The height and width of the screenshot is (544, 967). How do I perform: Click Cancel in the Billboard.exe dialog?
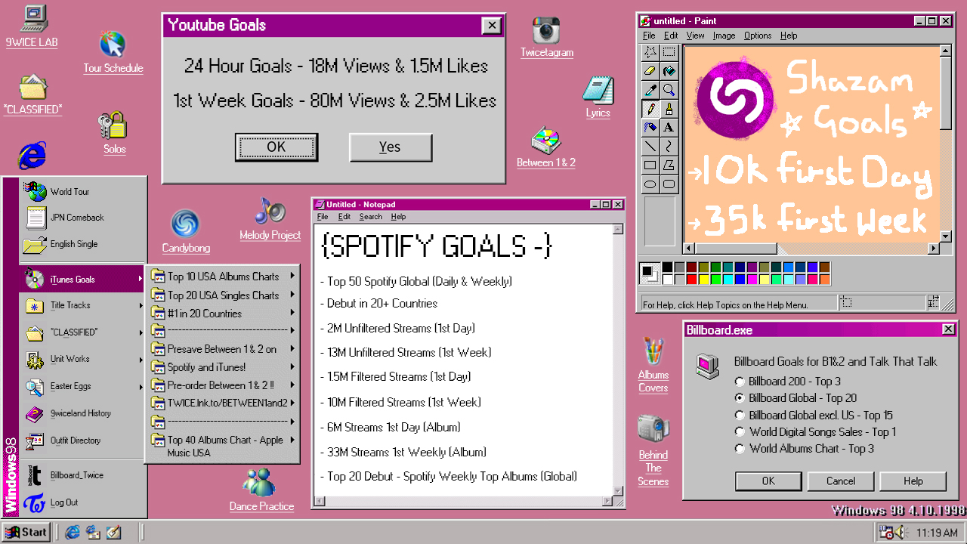841,481
